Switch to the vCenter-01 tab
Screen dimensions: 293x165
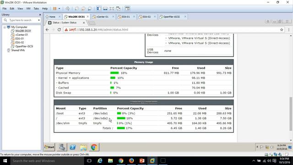click(x=102, y=16)
